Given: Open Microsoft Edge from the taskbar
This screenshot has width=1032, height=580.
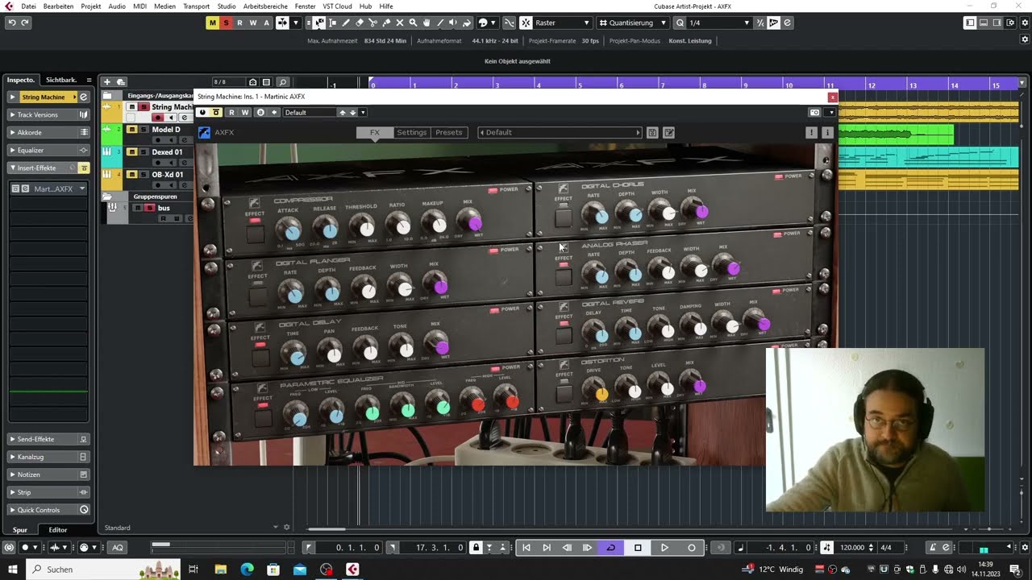Looking at the screenshot, I should pyautogui.click(x=247, y=570).
